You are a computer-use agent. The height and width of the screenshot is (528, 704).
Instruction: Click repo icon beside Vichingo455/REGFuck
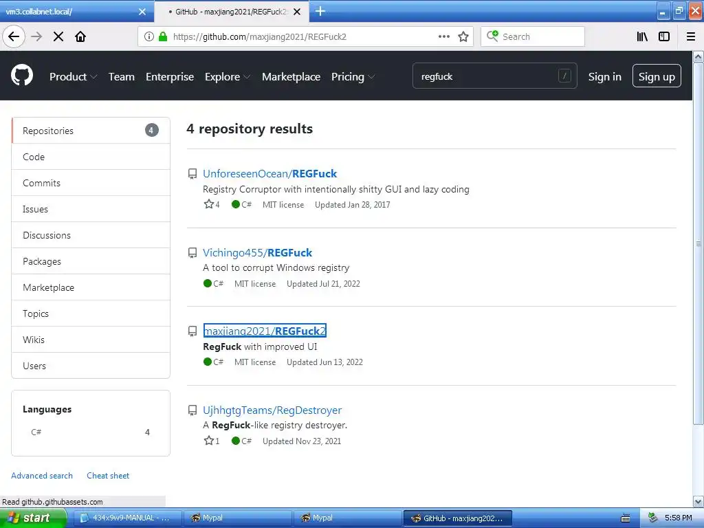192,253
